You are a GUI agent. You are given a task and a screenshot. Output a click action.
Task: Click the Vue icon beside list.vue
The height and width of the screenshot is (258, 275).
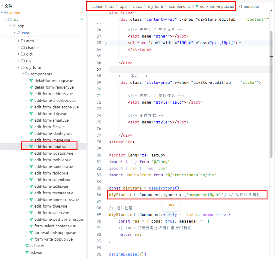point(27,253)
